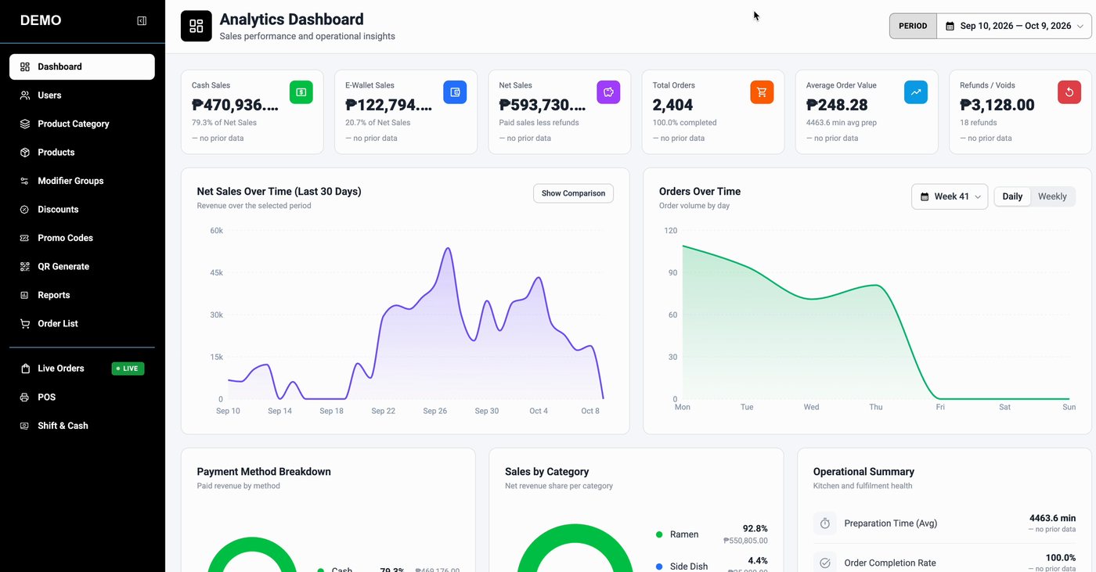Click the purple Net Sales icon
Image resolution: width=1096 pixels, height=572 pixels.
(x=608, y=92)
